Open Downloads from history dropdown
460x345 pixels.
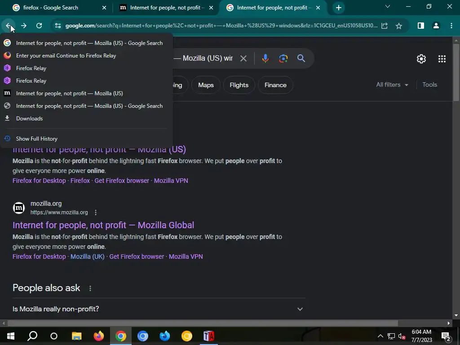87,119
